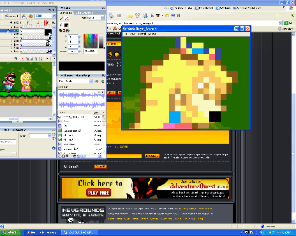Click the black color preview swatch
The image size is (296, 236).
point(82,66)
